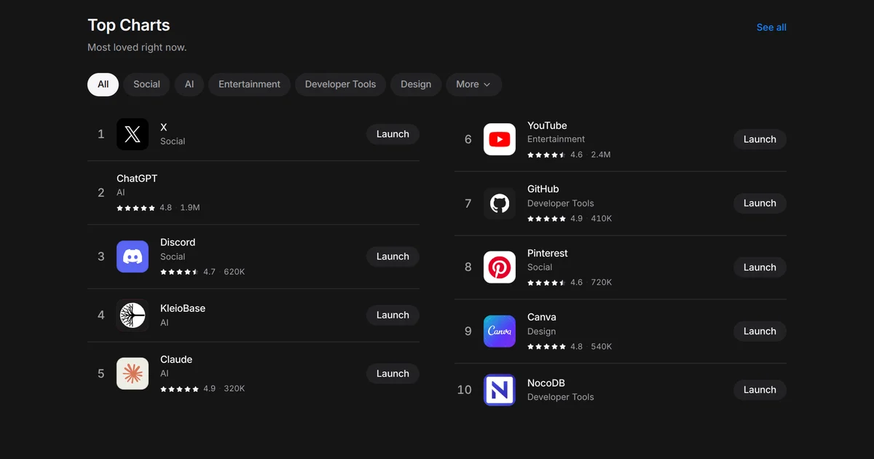874x459 pixels.
Task: Click the Pinterest app icon
Action: pyautogui.click(x=500, y=267)
